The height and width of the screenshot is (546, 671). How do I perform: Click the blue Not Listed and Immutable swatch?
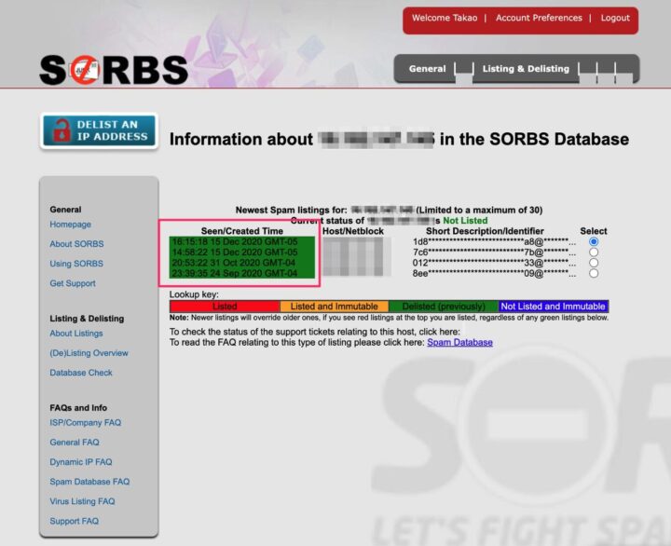coord(554,307)
